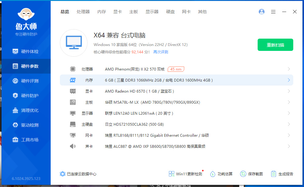The height and width of the screenshot is (187, 304).
Task: Click the Win11更新检测 windows icon
Action: (x=172, y=174)
